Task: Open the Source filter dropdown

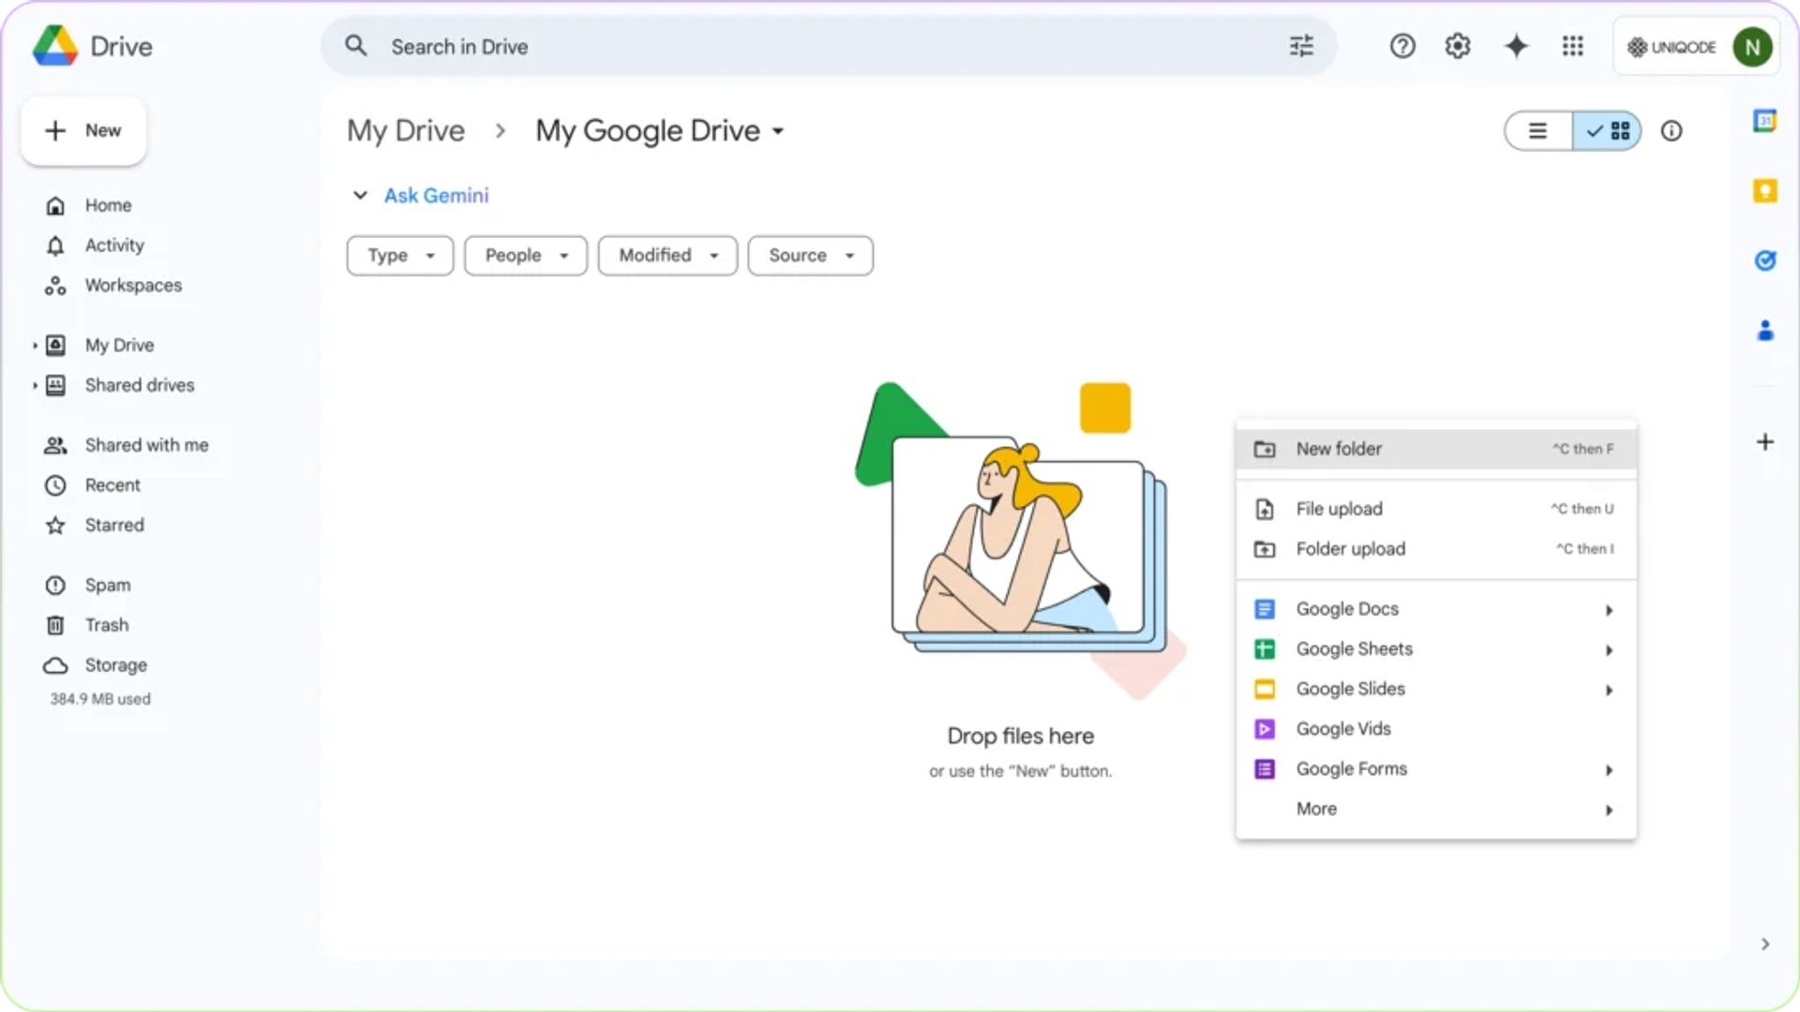Action: [x=811, y=256]
